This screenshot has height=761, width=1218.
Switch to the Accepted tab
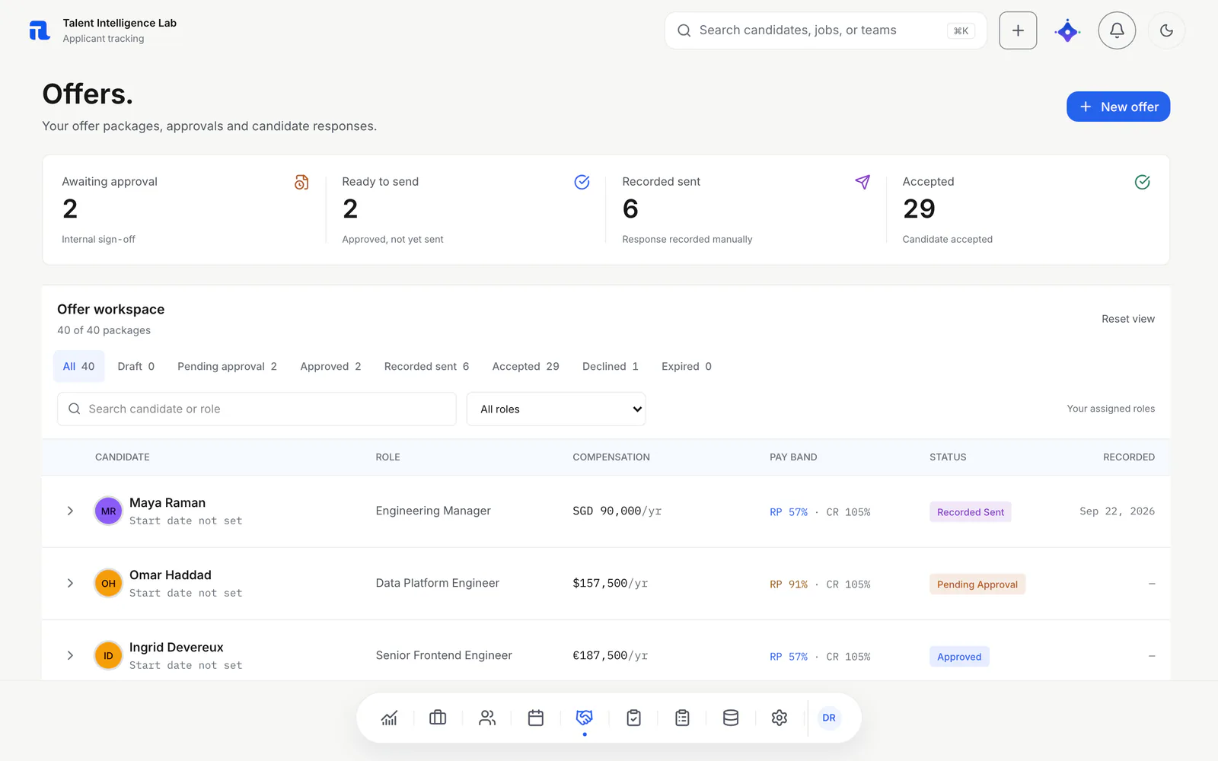(x=525, y=366)
